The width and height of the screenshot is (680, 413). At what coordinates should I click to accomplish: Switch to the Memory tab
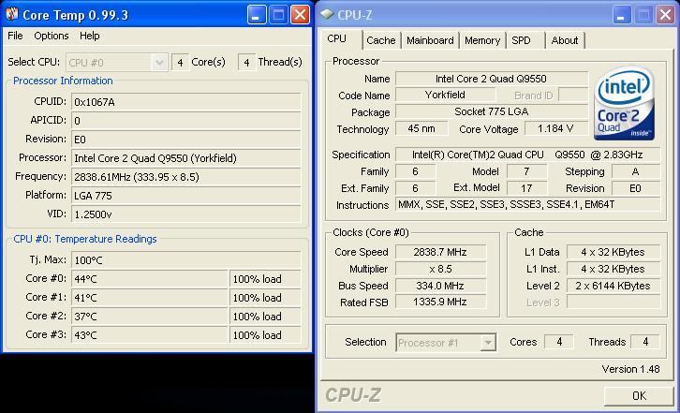click(482, 40)
